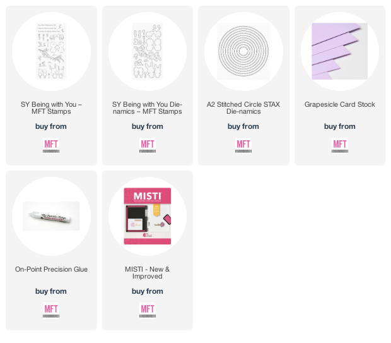This screenshot has width=391, height=343.
Task: Select 'A2 Stitched Circle STAX Die-namics' title
Action: [x=243, y=107]
